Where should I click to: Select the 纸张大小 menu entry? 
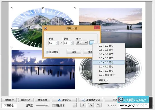point(109,80)
